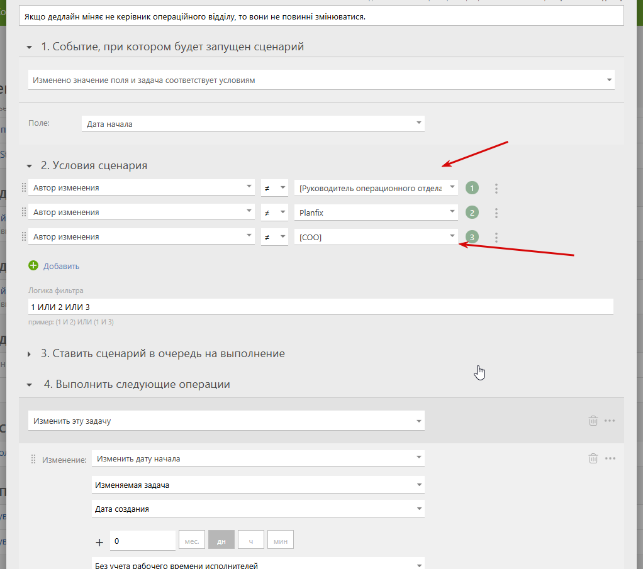Open the operation dropdown Изменить эту задачу
The image size is (643, 569).
tap(226, 421)
